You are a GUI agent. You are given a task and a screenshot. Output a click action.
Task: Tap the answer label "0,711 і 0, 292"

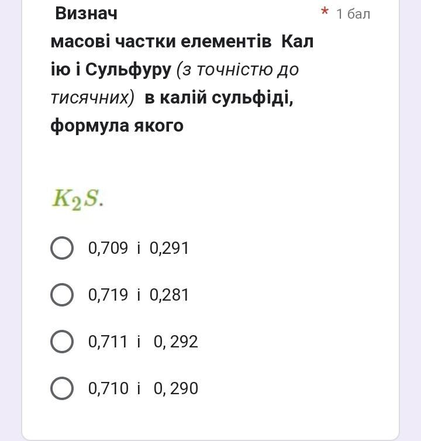click(x=143, y=342)
